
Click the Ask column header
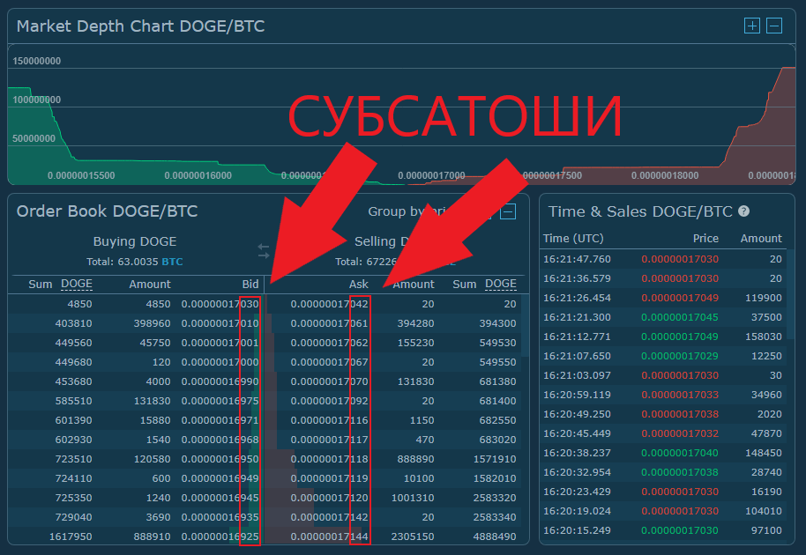tap(359, 284)
